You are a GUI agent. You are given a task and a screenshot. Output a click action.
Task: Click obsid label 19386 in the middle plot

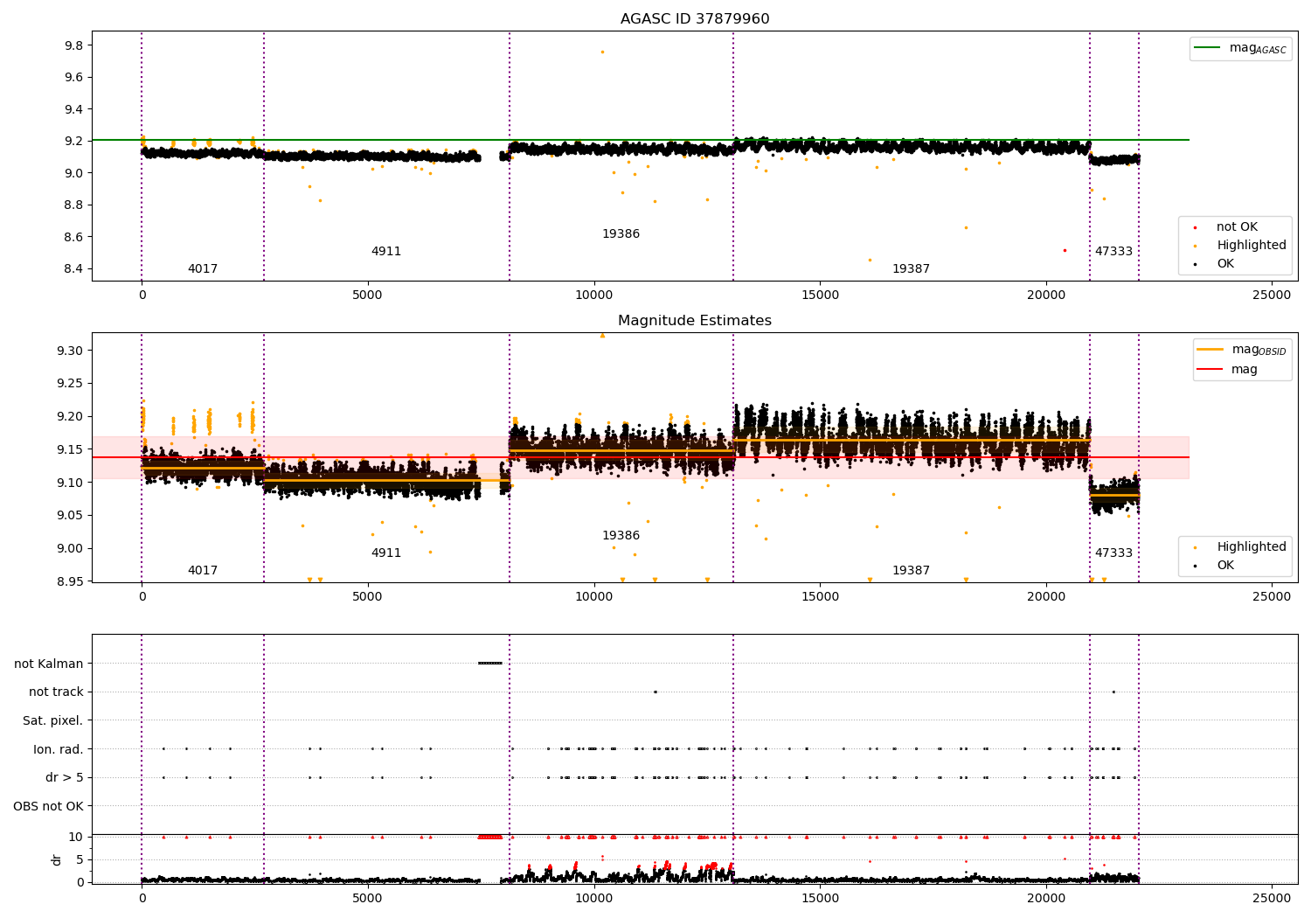(621, 536)
